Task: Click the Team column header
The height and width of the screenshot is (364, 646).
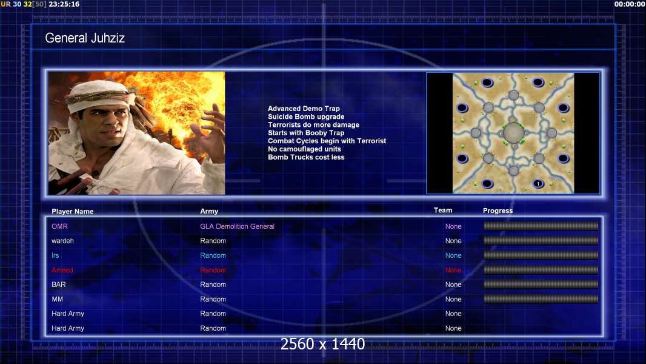Action: click(443, 211)
